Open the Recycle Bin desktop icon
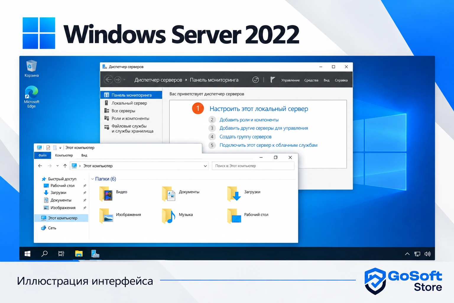 [32, 69]
